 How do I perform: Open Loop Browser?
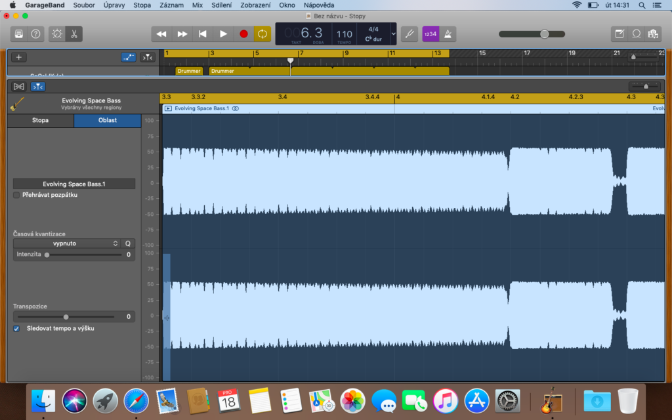click(x=637, y=34)
